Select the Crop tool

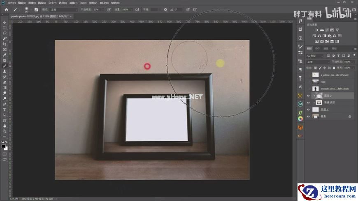coord(5,44)
